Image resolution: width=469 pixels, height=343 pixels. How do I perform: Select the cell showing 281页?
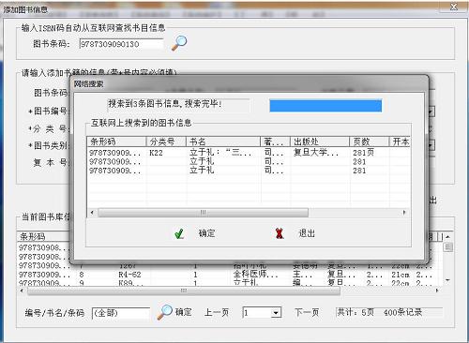(363, 153)
